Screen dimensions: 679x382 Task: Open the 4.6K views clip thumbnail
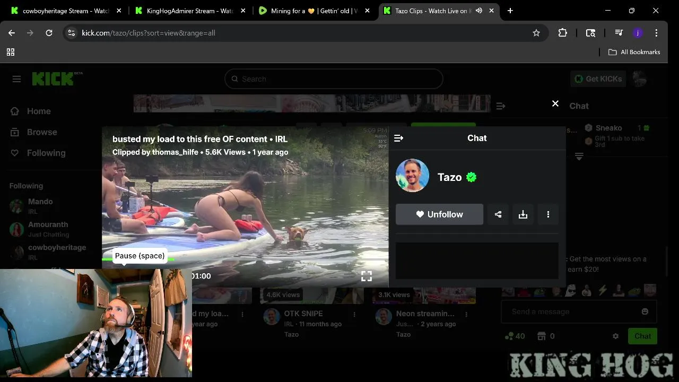[x=312, y=295]
